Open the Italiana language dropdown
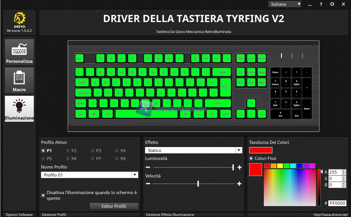351x217 pixels. 284,4
